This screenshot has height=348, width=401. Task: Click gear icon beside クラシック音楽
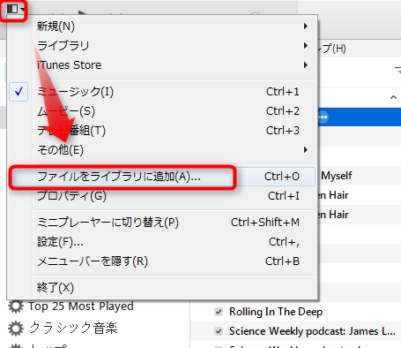(x=16, y=329)
